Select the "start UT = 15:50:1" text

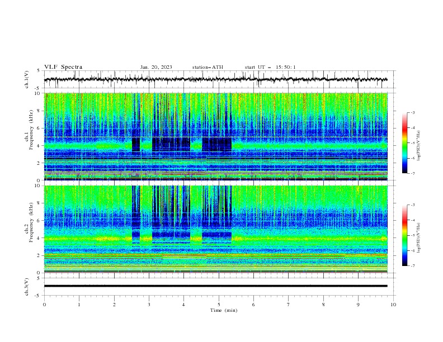click(270, 67)
